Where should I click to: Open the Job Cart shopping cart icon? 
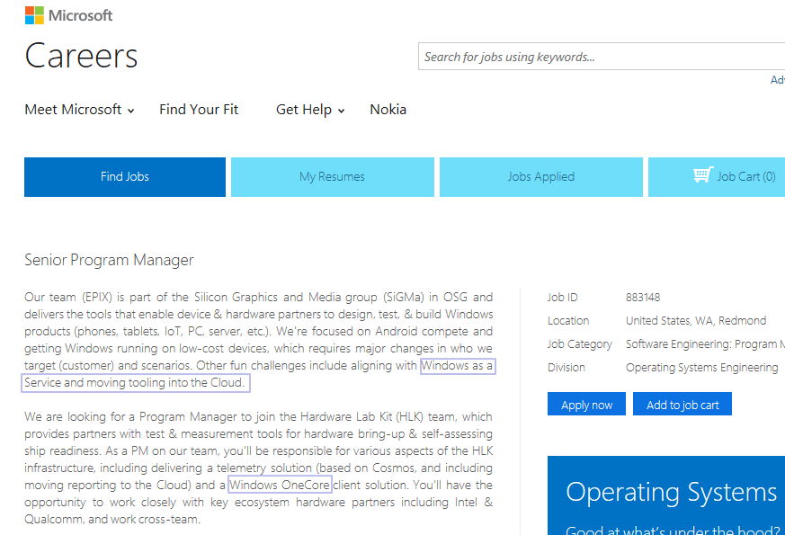click(x=703, y=174)
